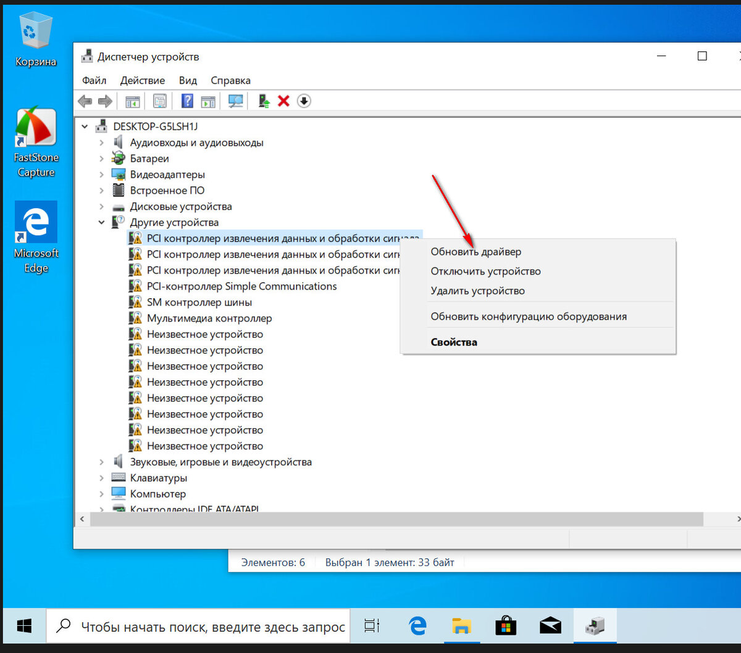Image resolution: width=741 pixels, height=653 pixels.
Task: Click the warning icon of SM контроллер шины
Action: click(135, 302)
